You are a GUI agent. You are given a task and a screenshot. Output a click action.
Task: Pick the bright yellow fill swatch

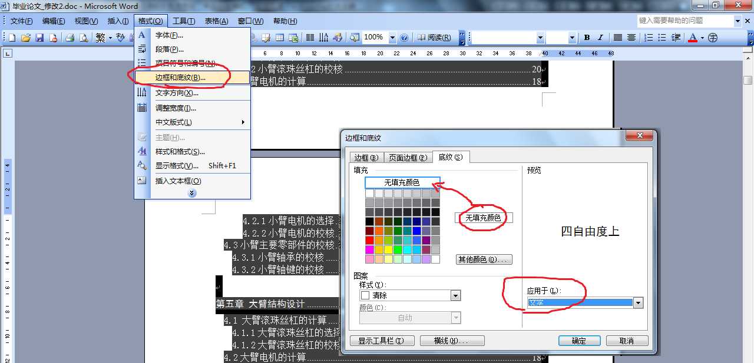[388, 249]
